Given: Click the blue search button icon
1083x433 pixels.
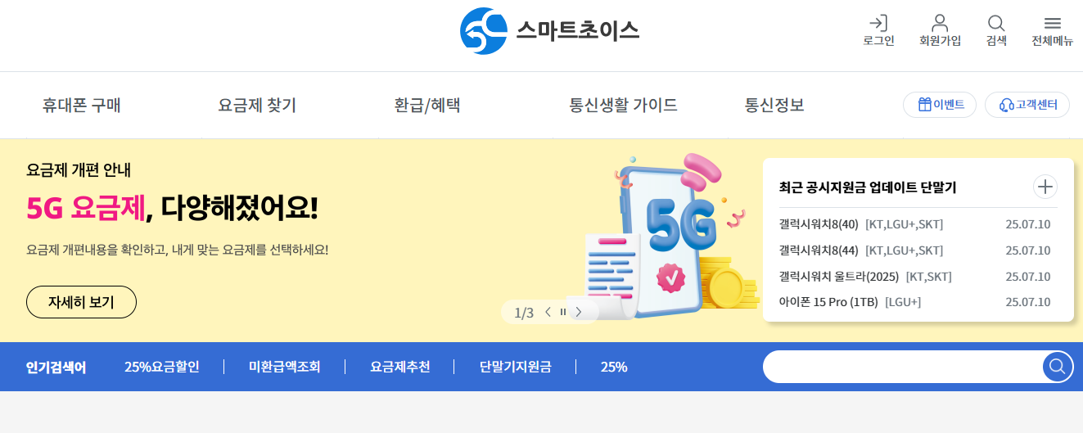Looking at the screenshot, I should (1058, 366).
